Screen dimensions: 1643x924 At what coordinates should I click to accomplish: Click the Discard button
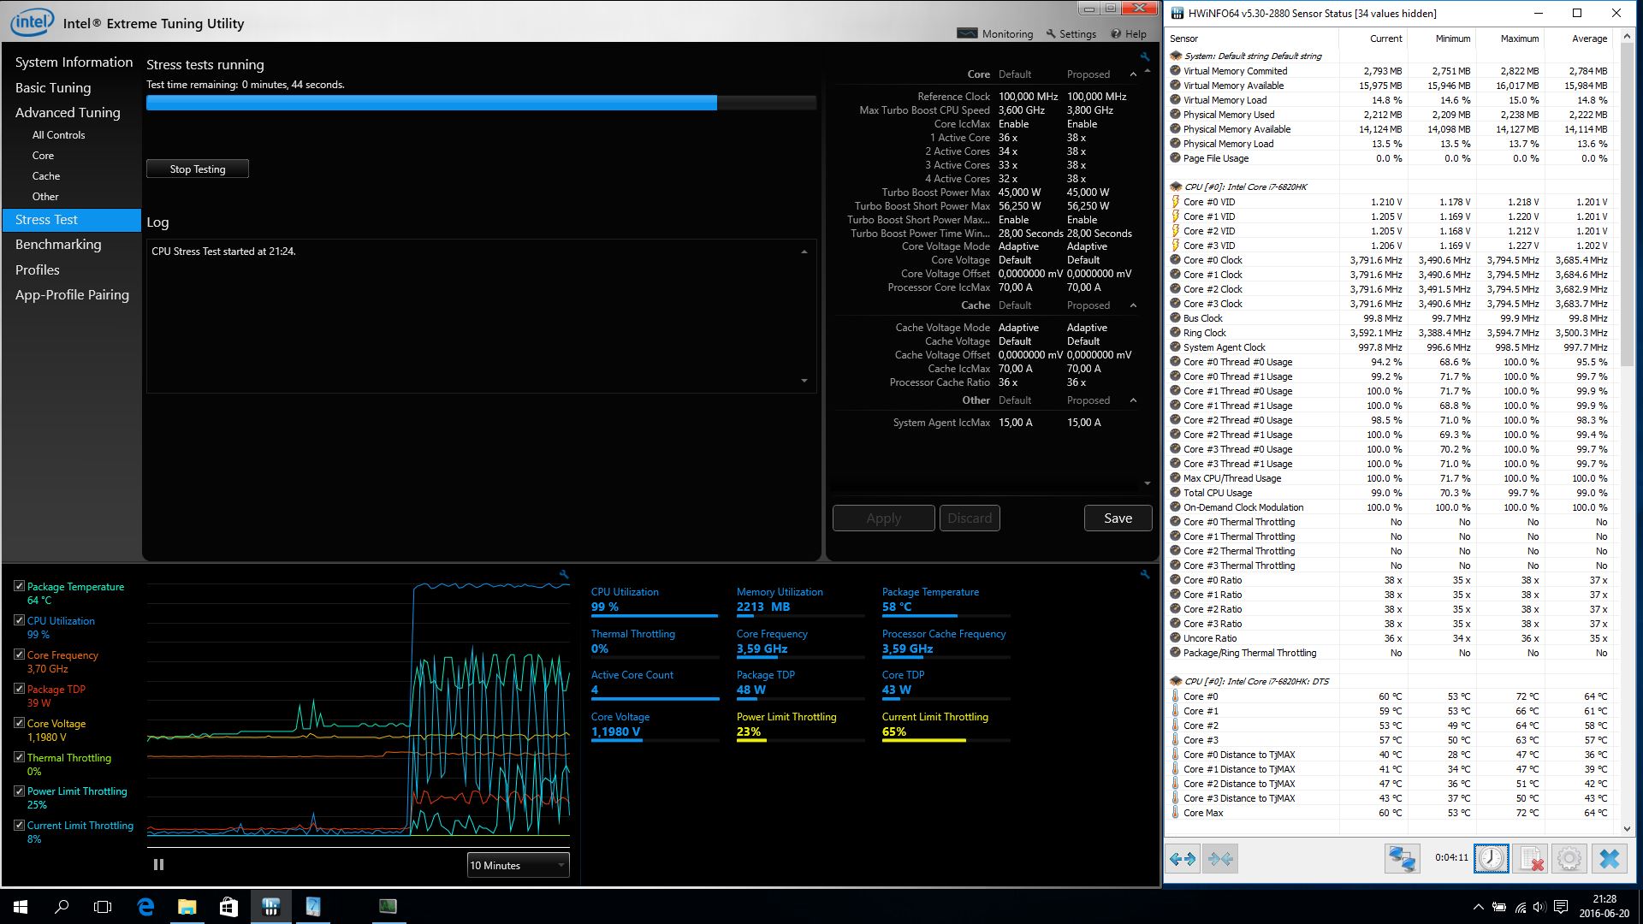tap(970, 518)
